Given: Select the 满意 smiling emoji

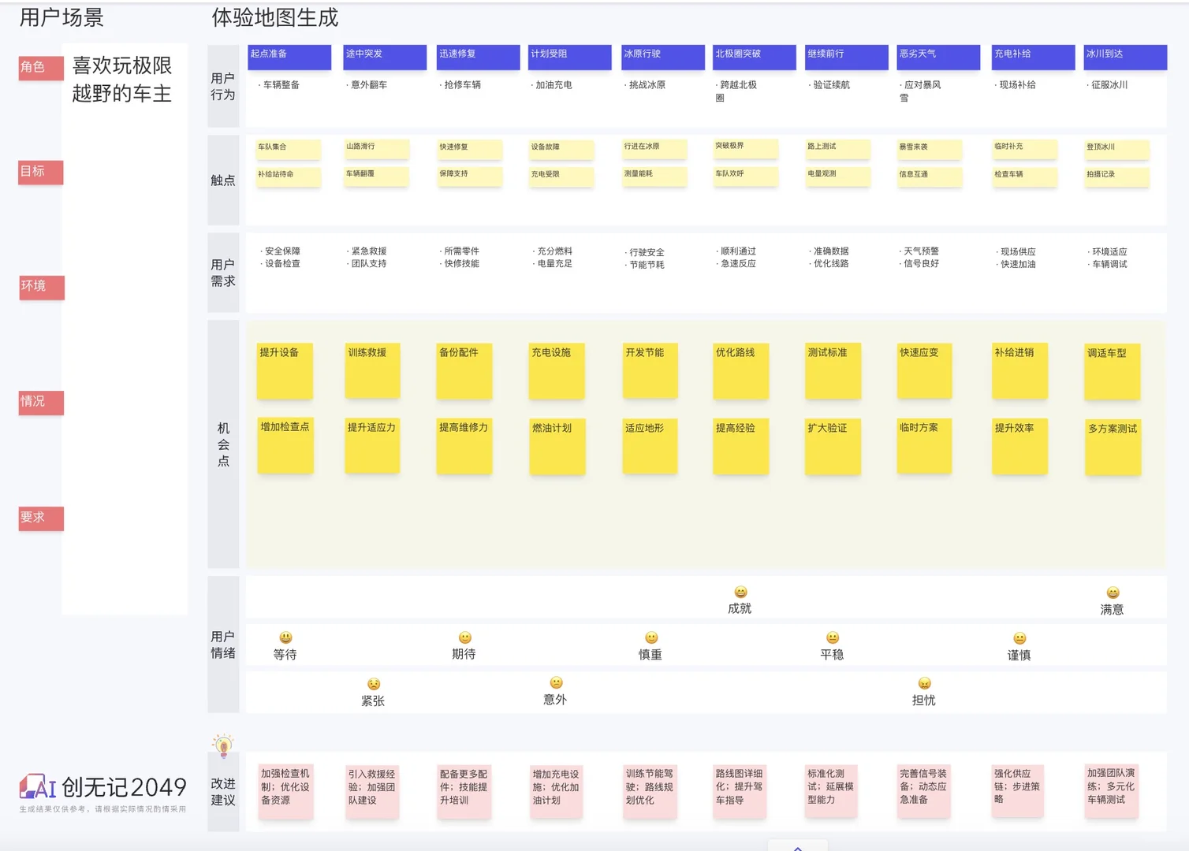Looking at the screenshot, I should coord(1113,593).
